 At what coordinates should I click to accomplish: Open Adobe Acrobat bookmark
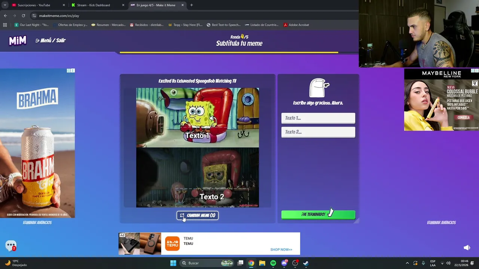pyautogui.click(x=296, y=25)
